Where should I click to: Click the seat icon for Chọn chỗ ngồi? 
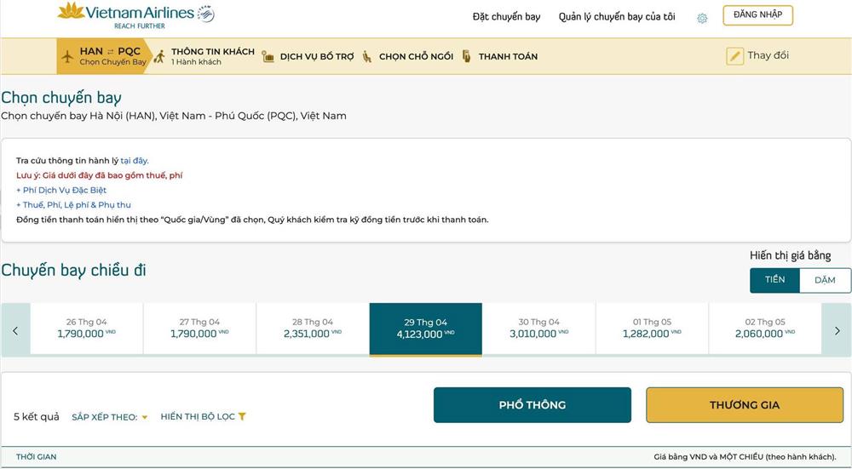coord(366,57)
